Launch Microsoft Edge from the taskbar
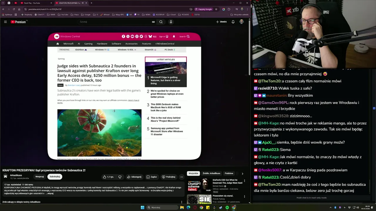This screenshot has width=376, height=211. click(x=188, y=207)
